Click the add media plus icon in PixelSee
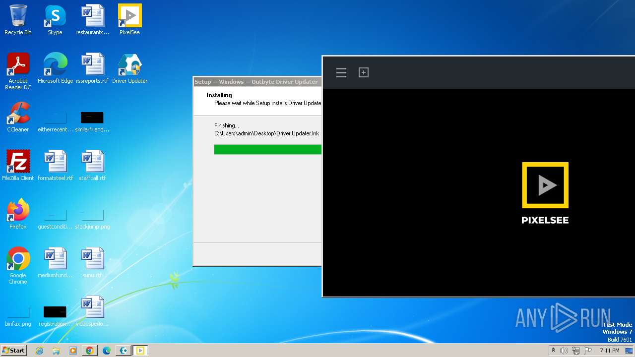The image size is (635, 357). [364, 72]
